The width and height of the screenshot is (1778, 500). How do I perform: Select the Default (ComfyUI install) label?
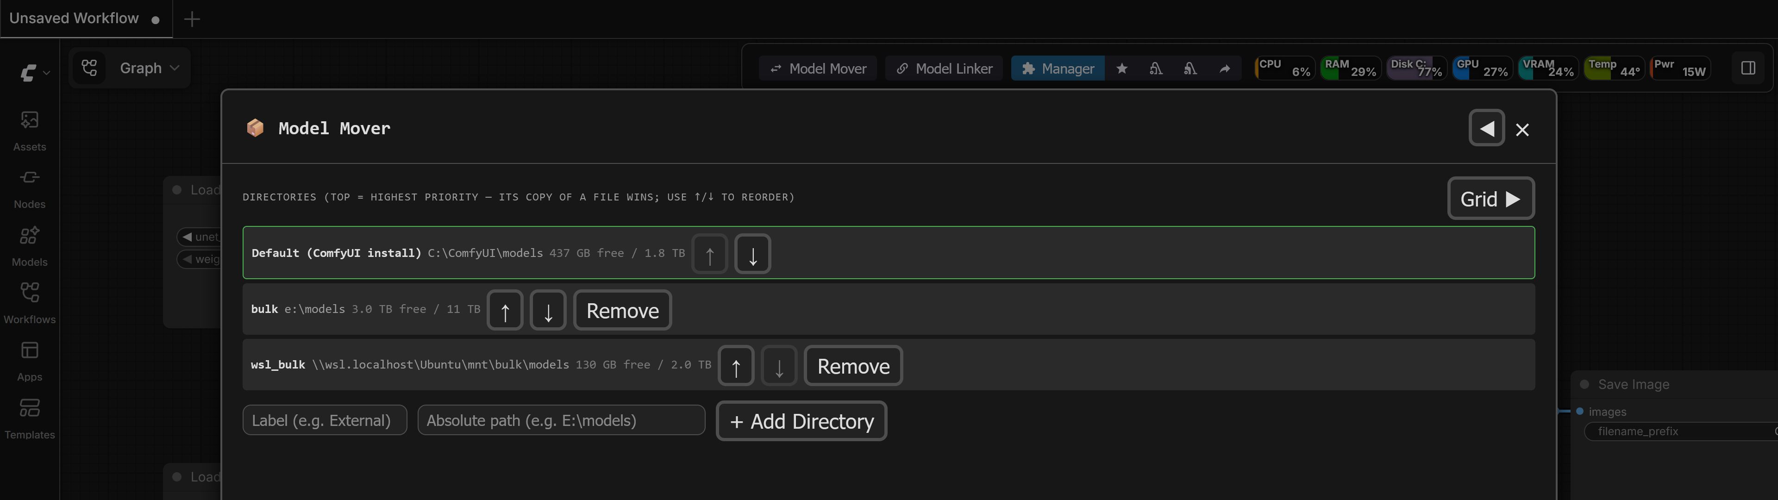(336, 253)
